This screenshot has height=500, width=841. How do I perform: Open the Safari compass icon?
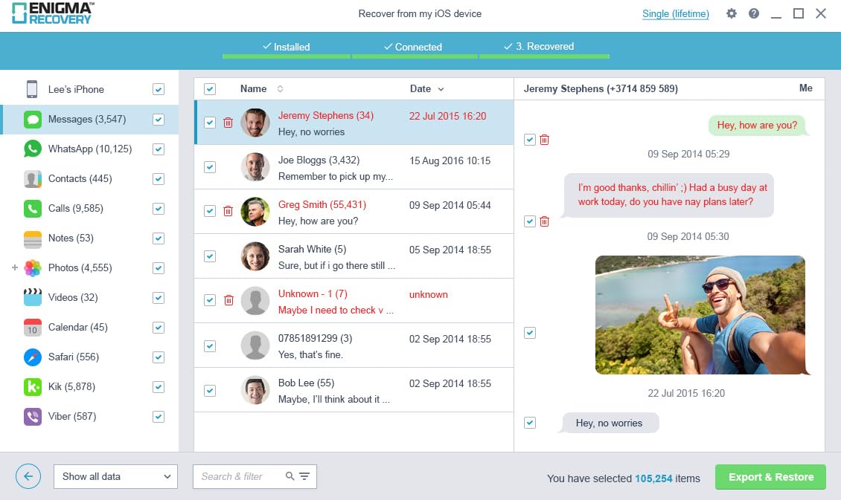point(33,357)
